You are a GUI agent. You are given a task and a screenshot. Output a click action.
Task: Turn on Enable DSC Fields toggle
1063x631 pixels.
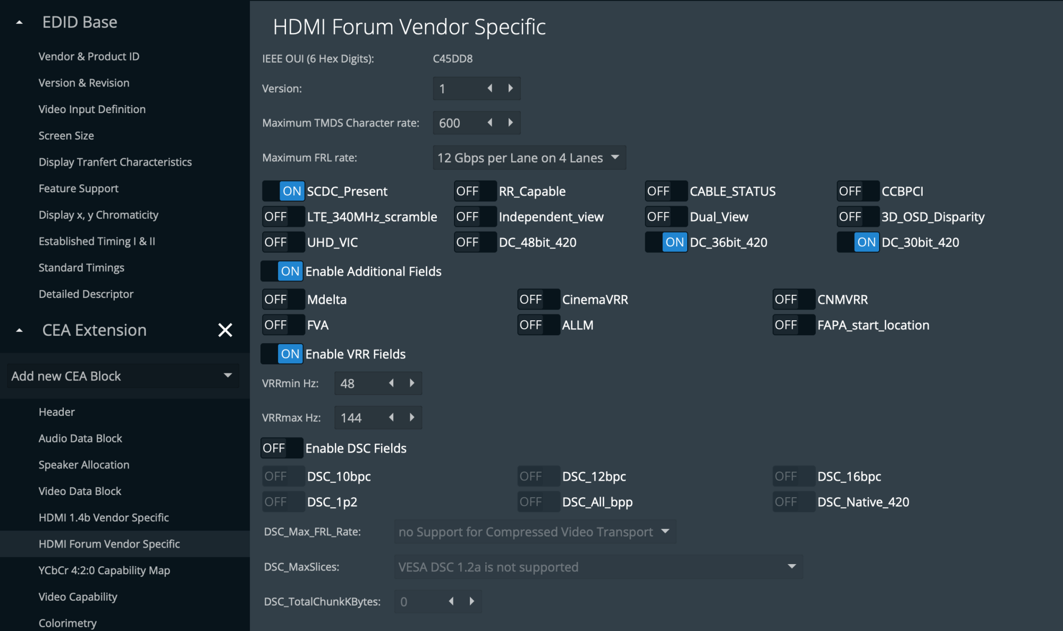pyautogui.click(x=282, y=448)
